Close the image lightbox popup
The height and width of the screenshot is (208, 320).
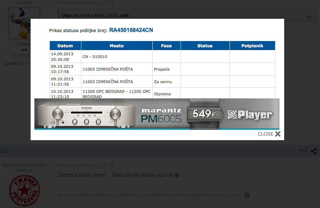(x=269, y=134)
